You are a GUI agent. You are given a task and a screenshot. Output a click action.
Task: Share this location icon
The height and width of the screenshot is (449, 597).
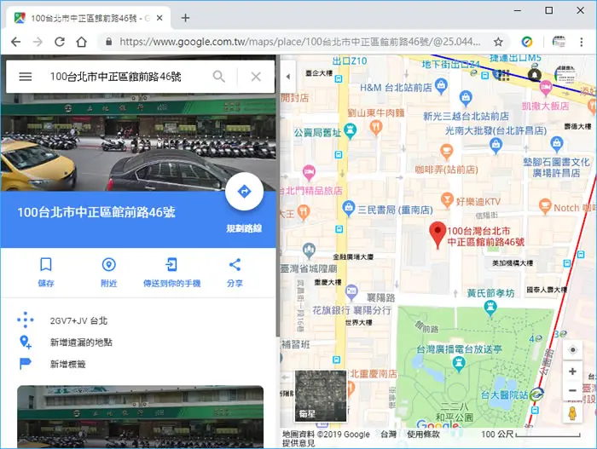(x=235, y=264)
